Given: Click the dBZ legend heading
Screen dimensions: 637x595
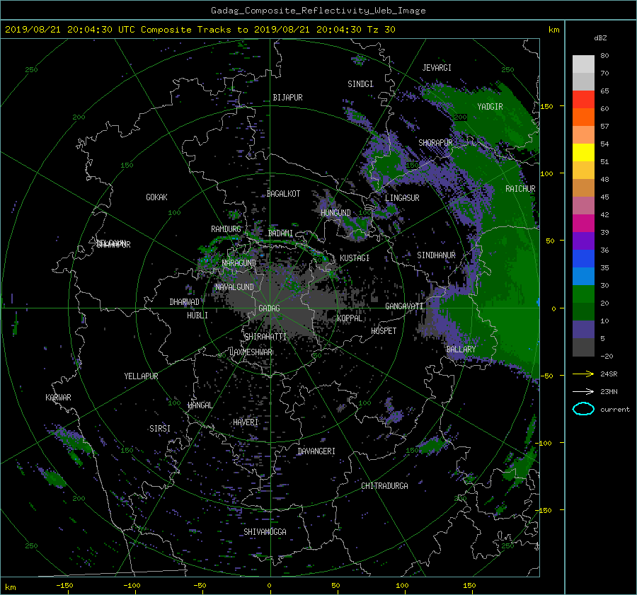Looking at the screenshot, I should click(x=600, y=37).
